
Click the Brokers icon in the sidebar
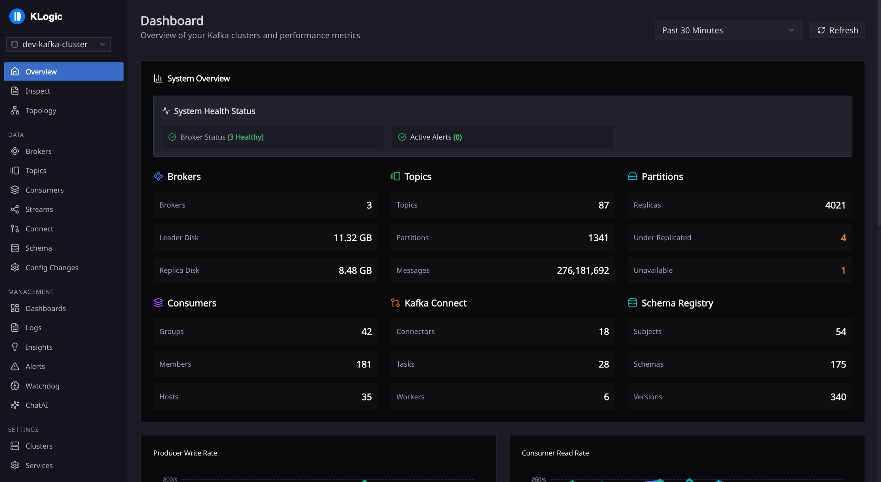coord(15,151)
